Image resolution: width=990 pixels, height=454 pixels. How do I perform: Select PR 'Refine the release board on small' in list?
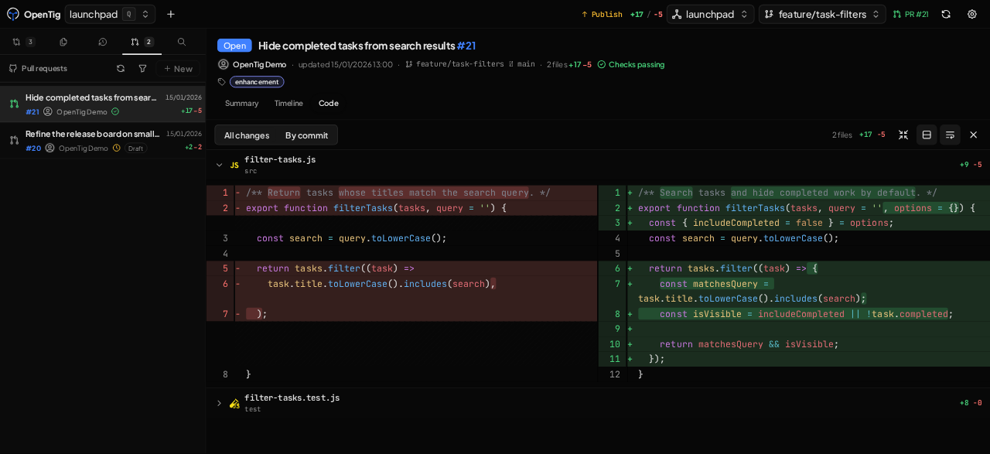click(103, 140)
